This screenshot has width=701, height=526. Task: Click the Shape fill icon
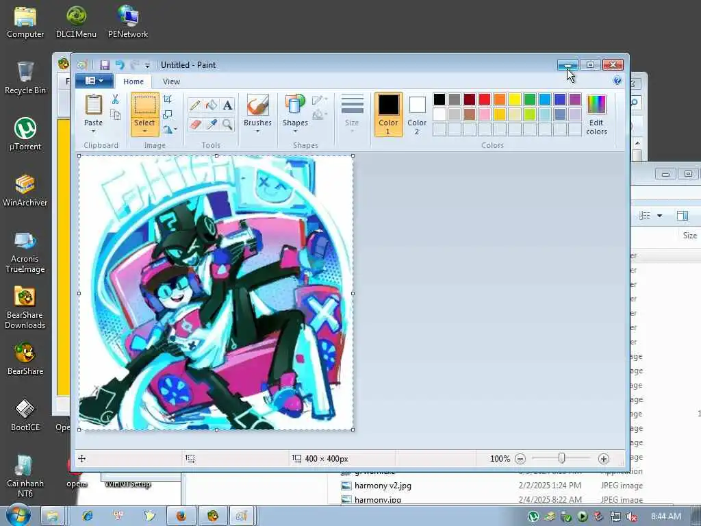point(318,115)
